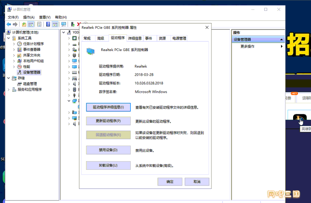Collapse the YOO computer root node

click(x=64, y=32)
